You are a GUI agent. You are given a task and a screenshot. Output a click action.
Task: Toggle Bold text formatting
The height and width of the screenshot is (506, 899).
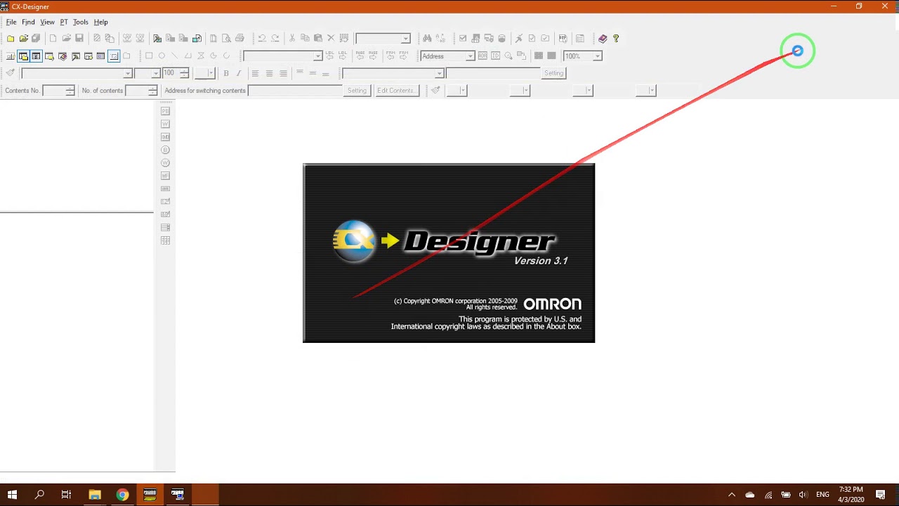[x=226, y=73]
